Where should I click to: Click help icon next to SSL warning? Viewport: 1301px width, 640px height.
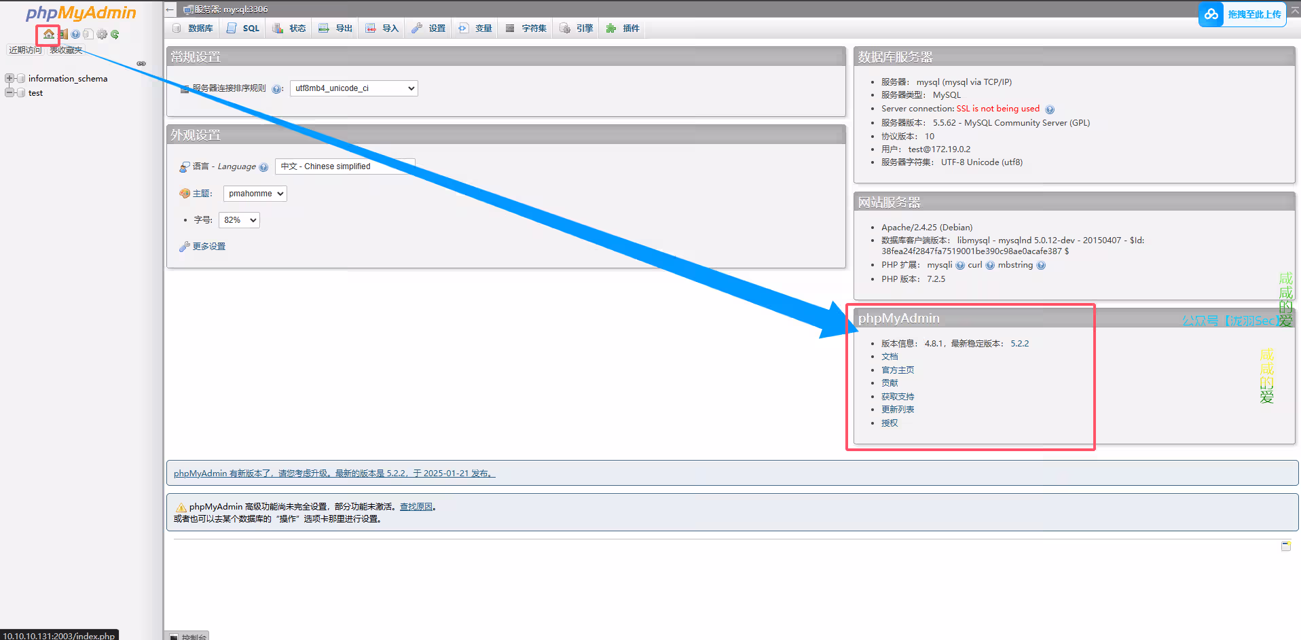[1050, 109]
